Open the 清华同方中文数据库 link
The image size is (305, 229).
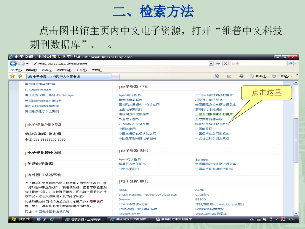pyautogui.click(x=134, y=114)
